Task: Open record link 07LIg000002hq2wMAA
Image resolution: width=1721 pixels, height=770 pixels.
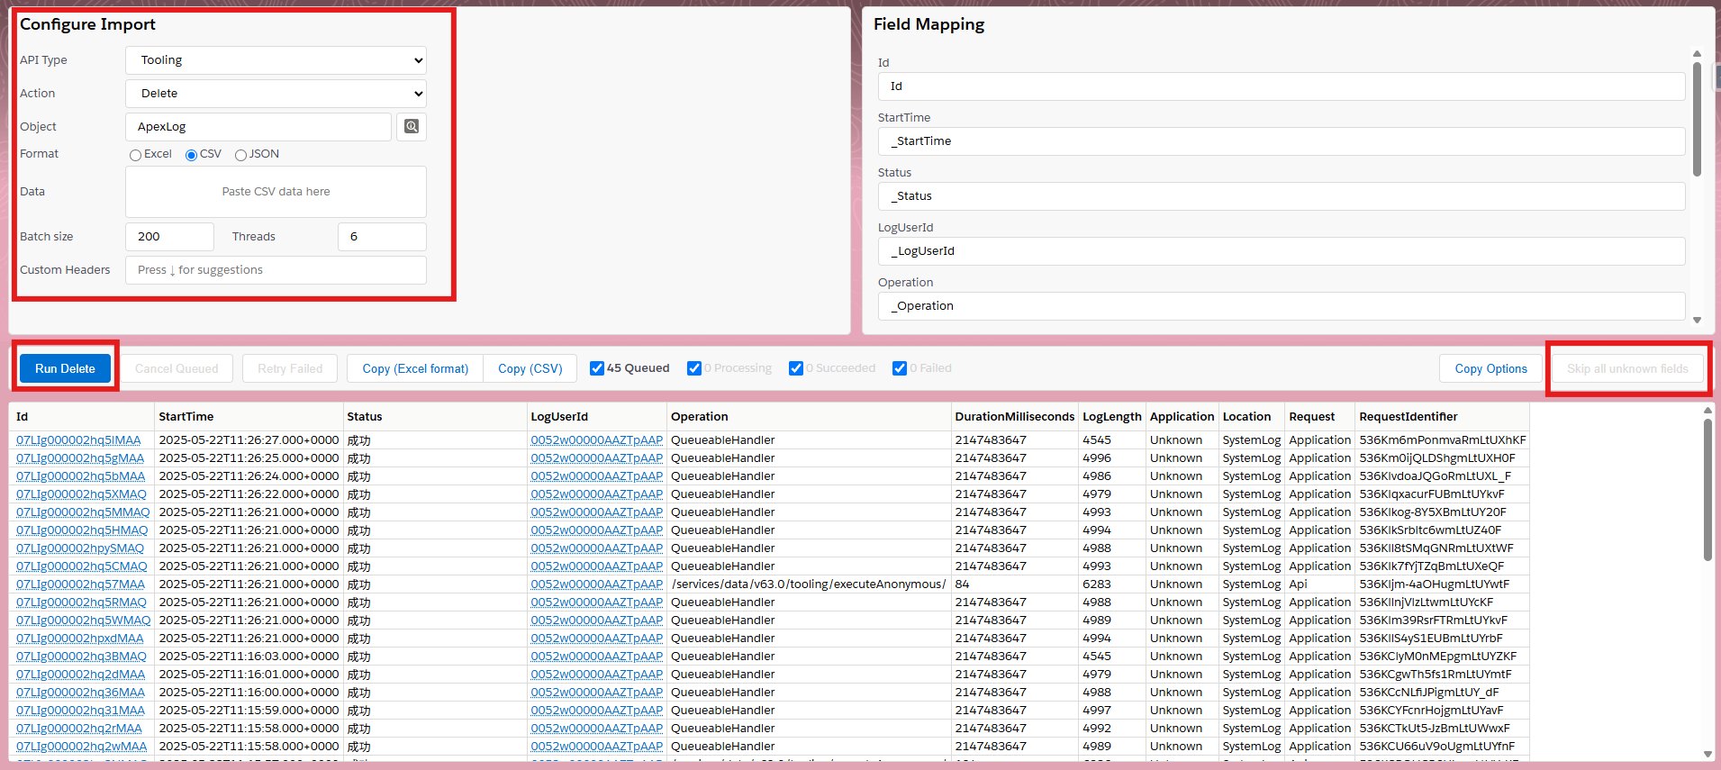Action: tap(81, 747)
